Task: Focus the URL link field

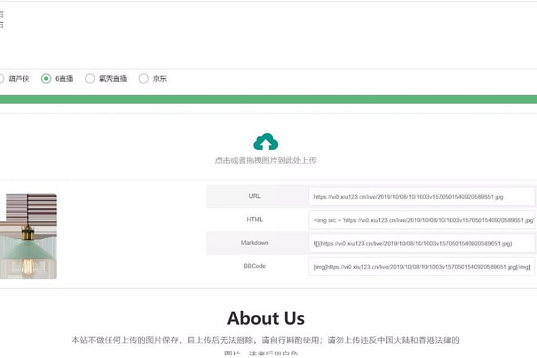Action: (x=422, y=197)
